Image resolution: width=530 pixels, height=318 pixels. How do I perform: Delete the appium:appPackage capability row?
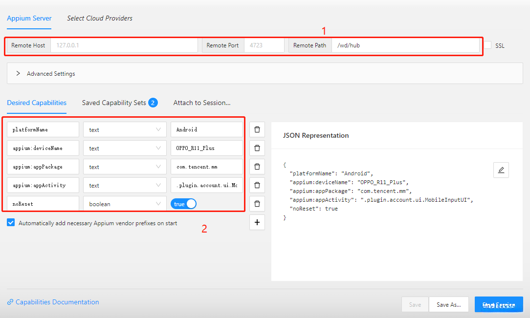point(257,167)
